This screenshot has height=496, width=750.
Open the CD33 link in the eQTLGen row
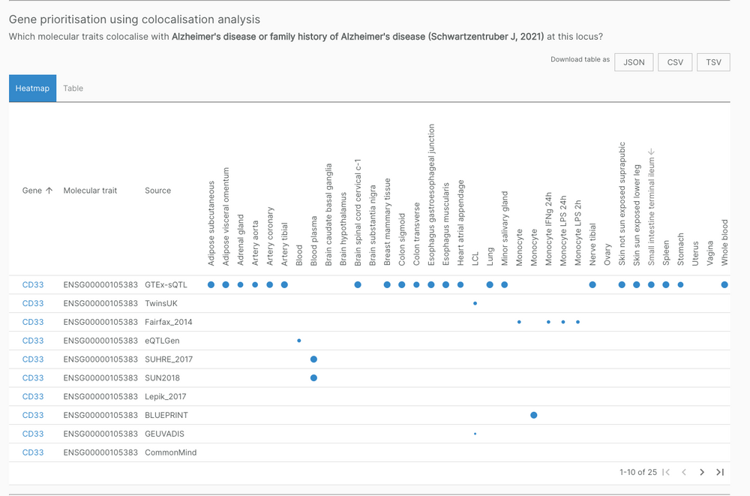[34, 341]
